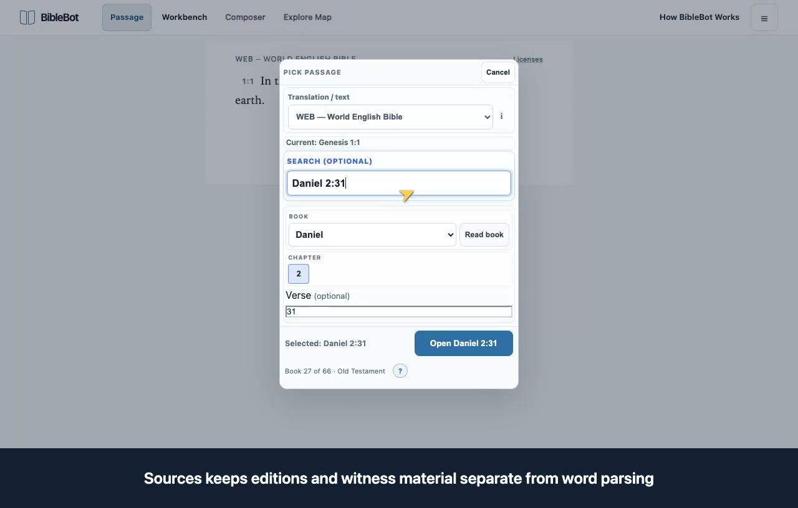Click the BibleBot book logo icon

tap(27, 17)
